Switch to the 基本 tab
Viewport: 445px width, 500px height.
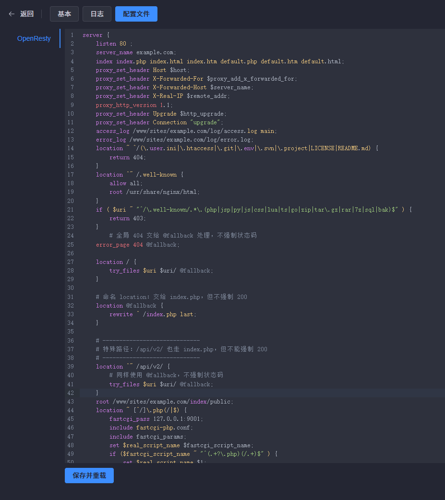tap(64, 14)
